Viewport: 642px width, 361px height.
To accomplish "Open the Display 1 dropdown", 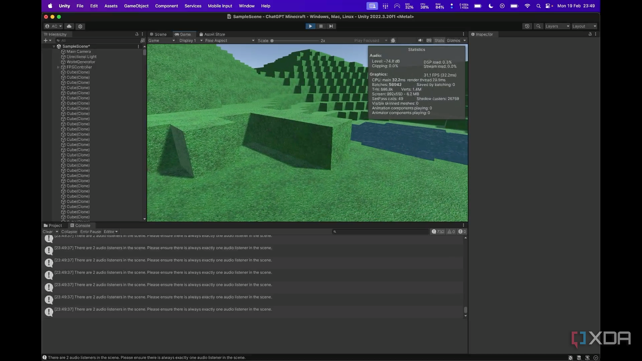I will (x=191, y=40).
